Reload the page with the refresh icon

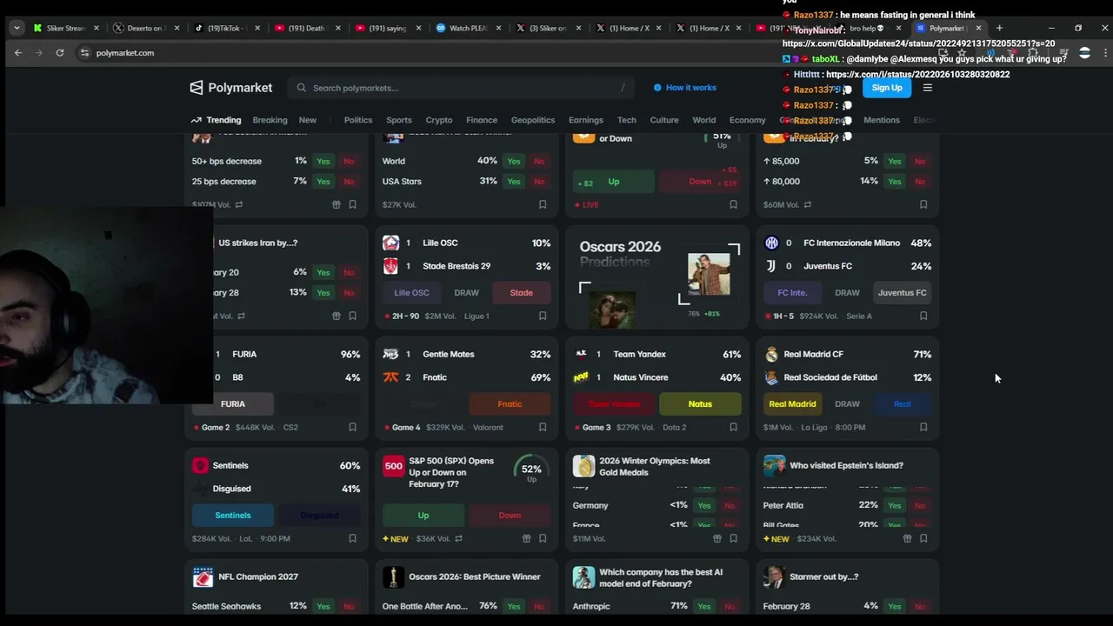(60, 53)
